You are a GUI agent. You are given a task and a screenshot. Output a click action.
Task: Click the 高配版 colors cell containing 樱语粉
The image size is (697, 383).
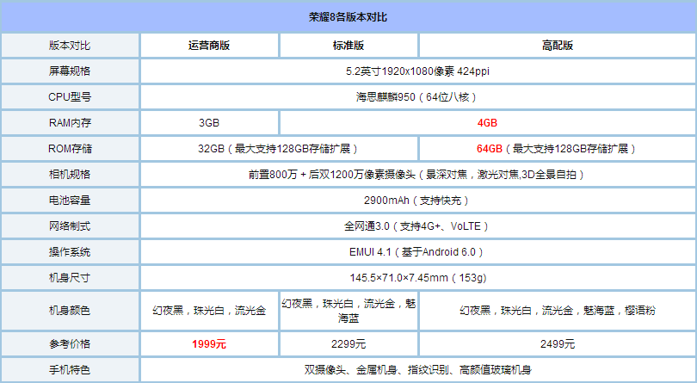coord(558,311)
